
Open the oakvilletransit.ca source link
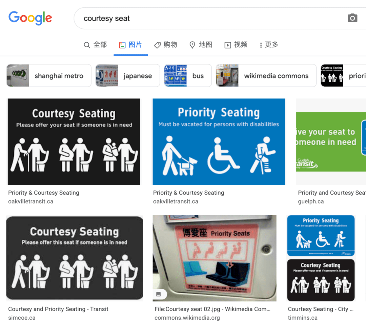click(32, 201)
